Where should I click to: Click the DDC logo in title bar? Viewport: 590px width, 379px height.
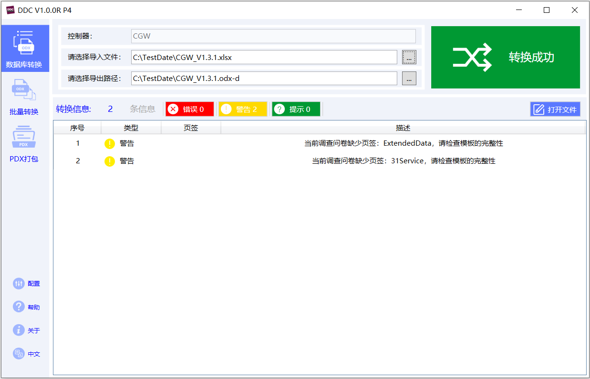point(10,10)
